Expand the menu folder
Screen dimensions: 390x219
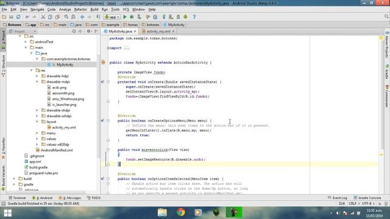click(37, 133)
